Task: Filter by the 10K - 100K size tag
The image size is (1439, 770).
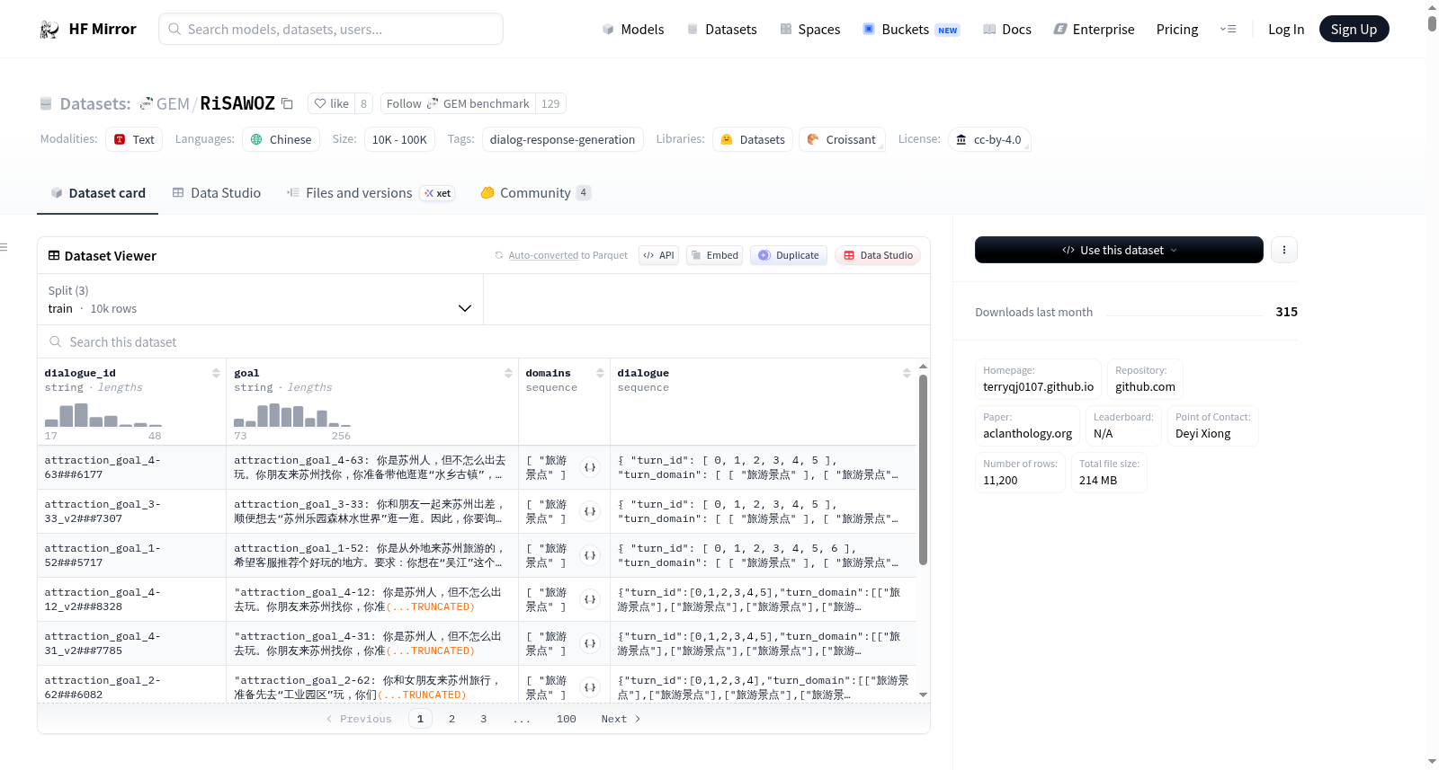Action: point(399,139)
